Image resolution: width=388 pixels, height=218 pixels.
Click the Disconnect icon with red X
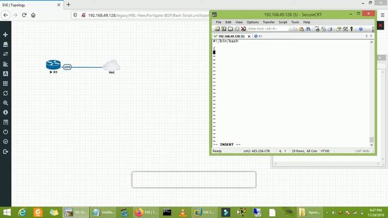tap(244, 29)
